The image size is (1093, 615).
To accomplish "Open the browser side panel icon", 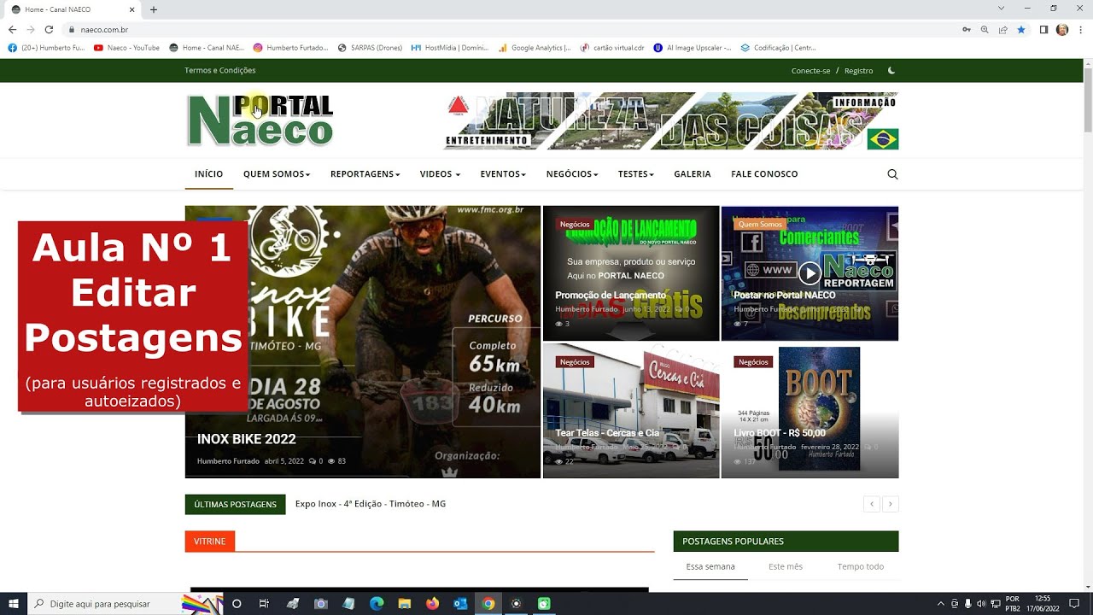I will (1043, 29).
